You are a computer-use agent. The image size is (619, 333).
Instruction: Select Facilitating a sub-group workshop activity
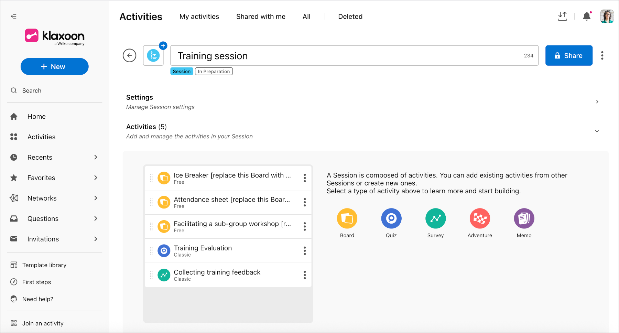click(x=228, y=226)
